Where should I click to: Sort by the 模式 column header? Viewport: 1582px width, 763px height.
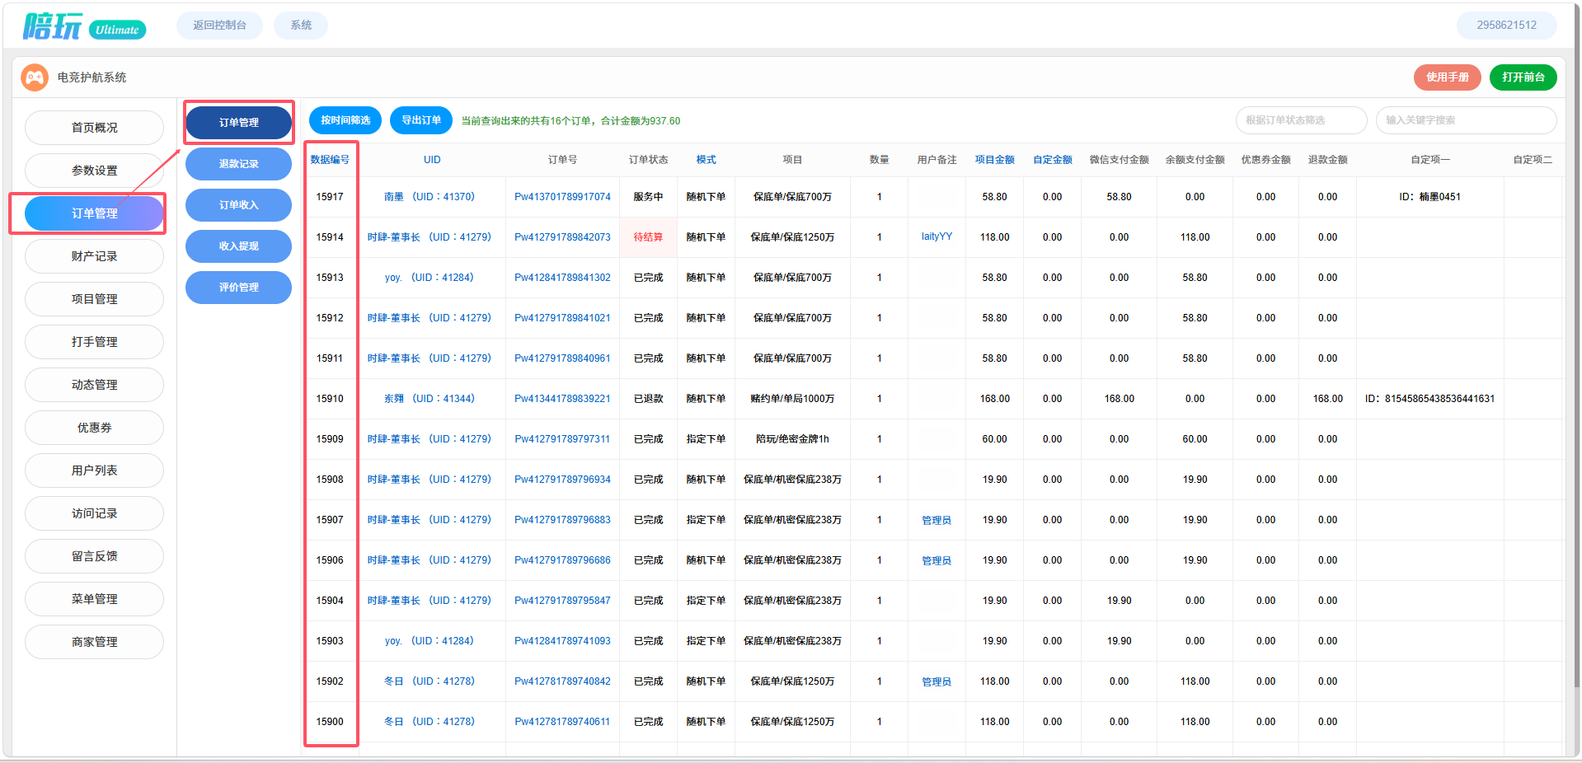[x=707, y=160]
